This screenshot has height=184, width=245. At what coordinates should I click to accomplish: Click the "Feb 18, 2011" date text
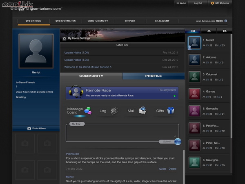click(x=170, y=53)
